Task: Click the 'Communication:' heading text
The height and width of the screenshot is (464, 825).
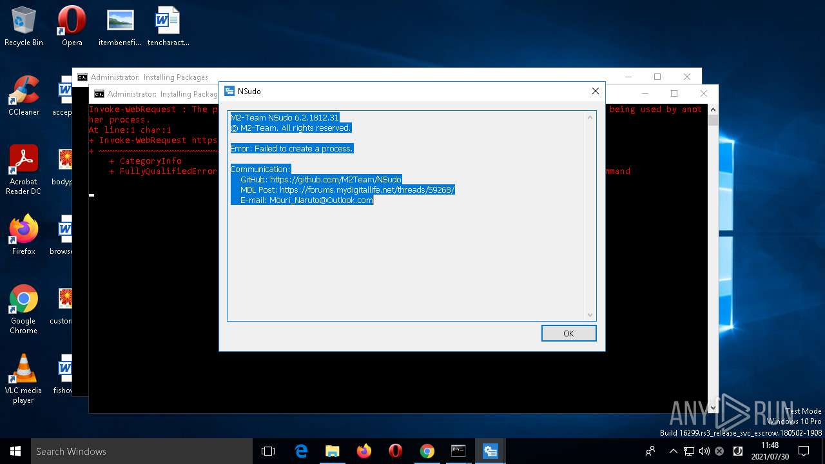Action: 260,169
